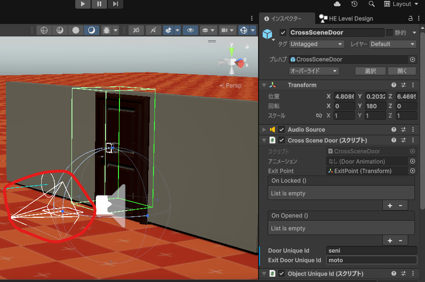Image resolution: width=425 pixels, height=282 pixels.
Task: Toggle the CrossSceneDoor active checkbox
Action: click(283, 33)
